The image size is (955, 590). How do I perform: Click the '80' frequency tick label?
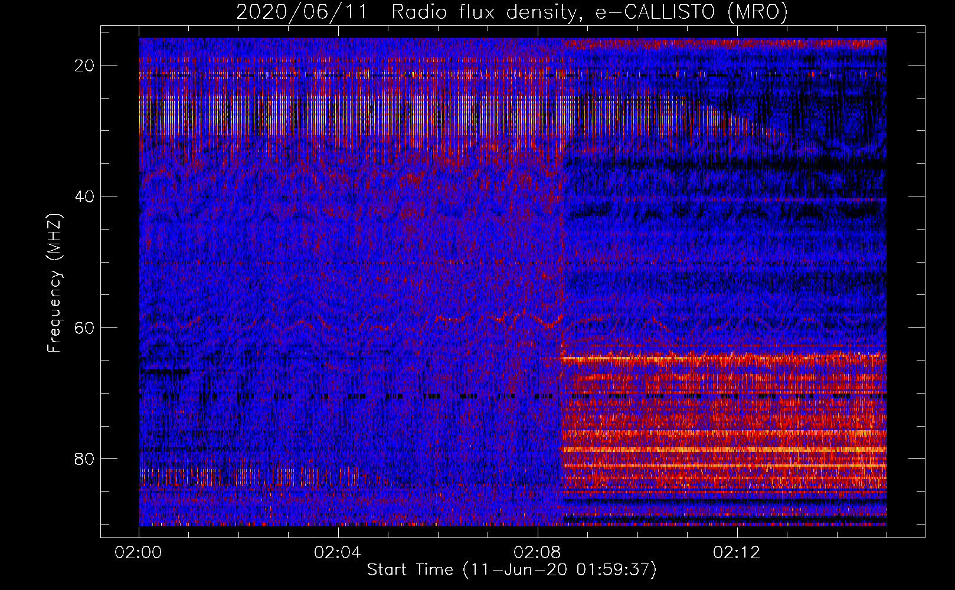point(85,458)
